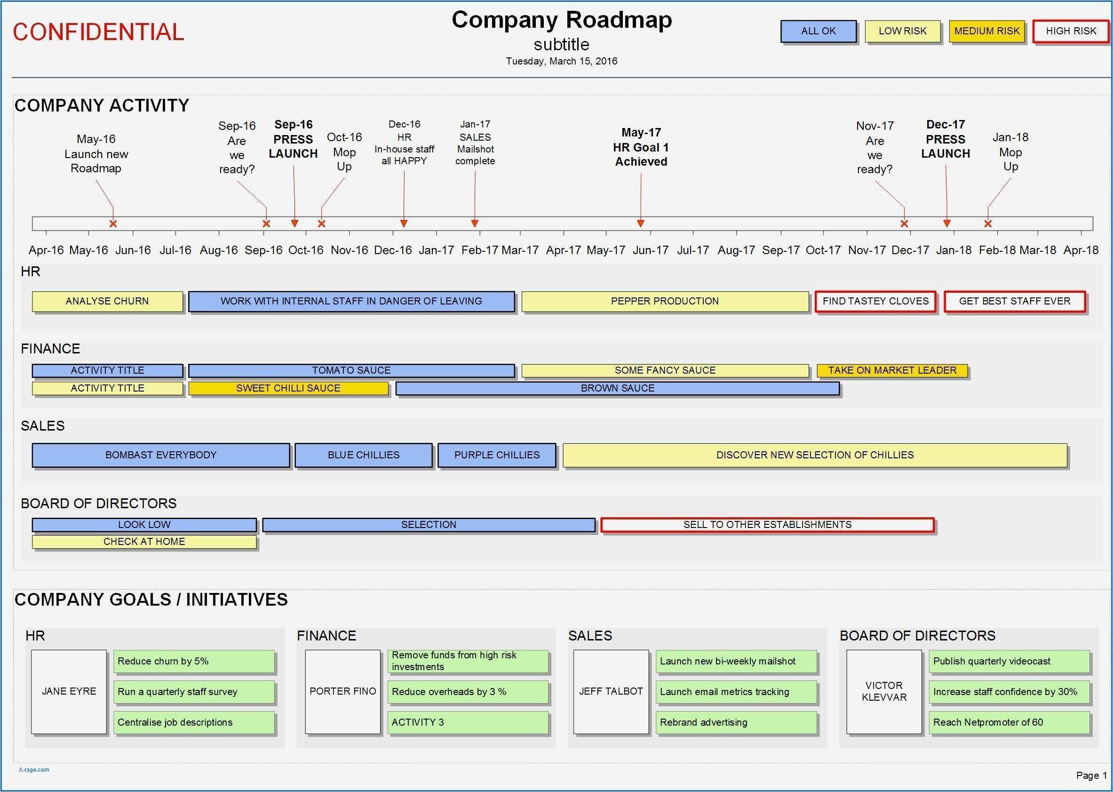This screenshot has width=1113, height=792.
Task: Select the Sep-16 PRESS LAUNCH arrow marker
Action: (294, 224)
